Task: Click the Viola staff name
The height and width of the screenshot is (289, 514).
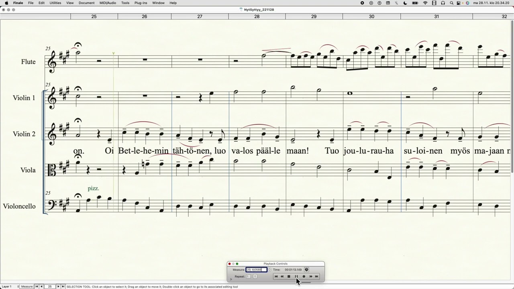Action: point(28,170)
